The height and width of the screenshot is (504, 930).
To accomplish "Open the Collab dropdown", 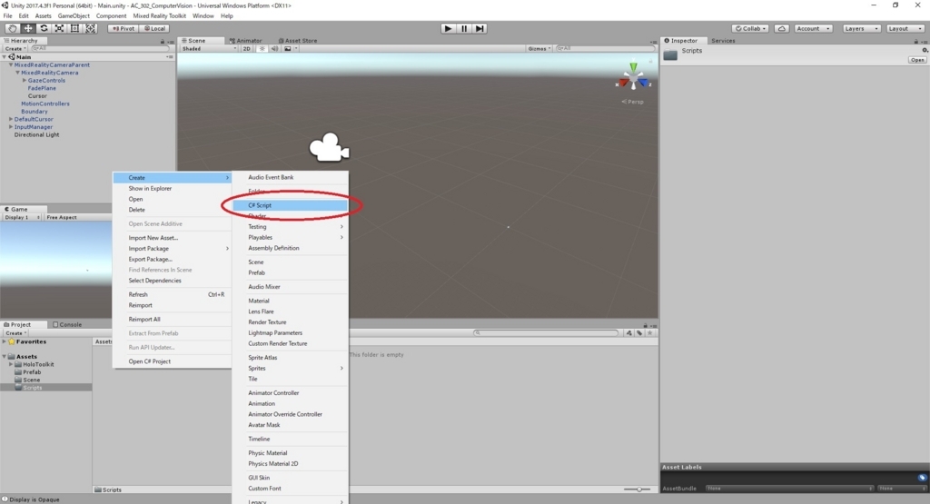I will click(x=750, y=28).
